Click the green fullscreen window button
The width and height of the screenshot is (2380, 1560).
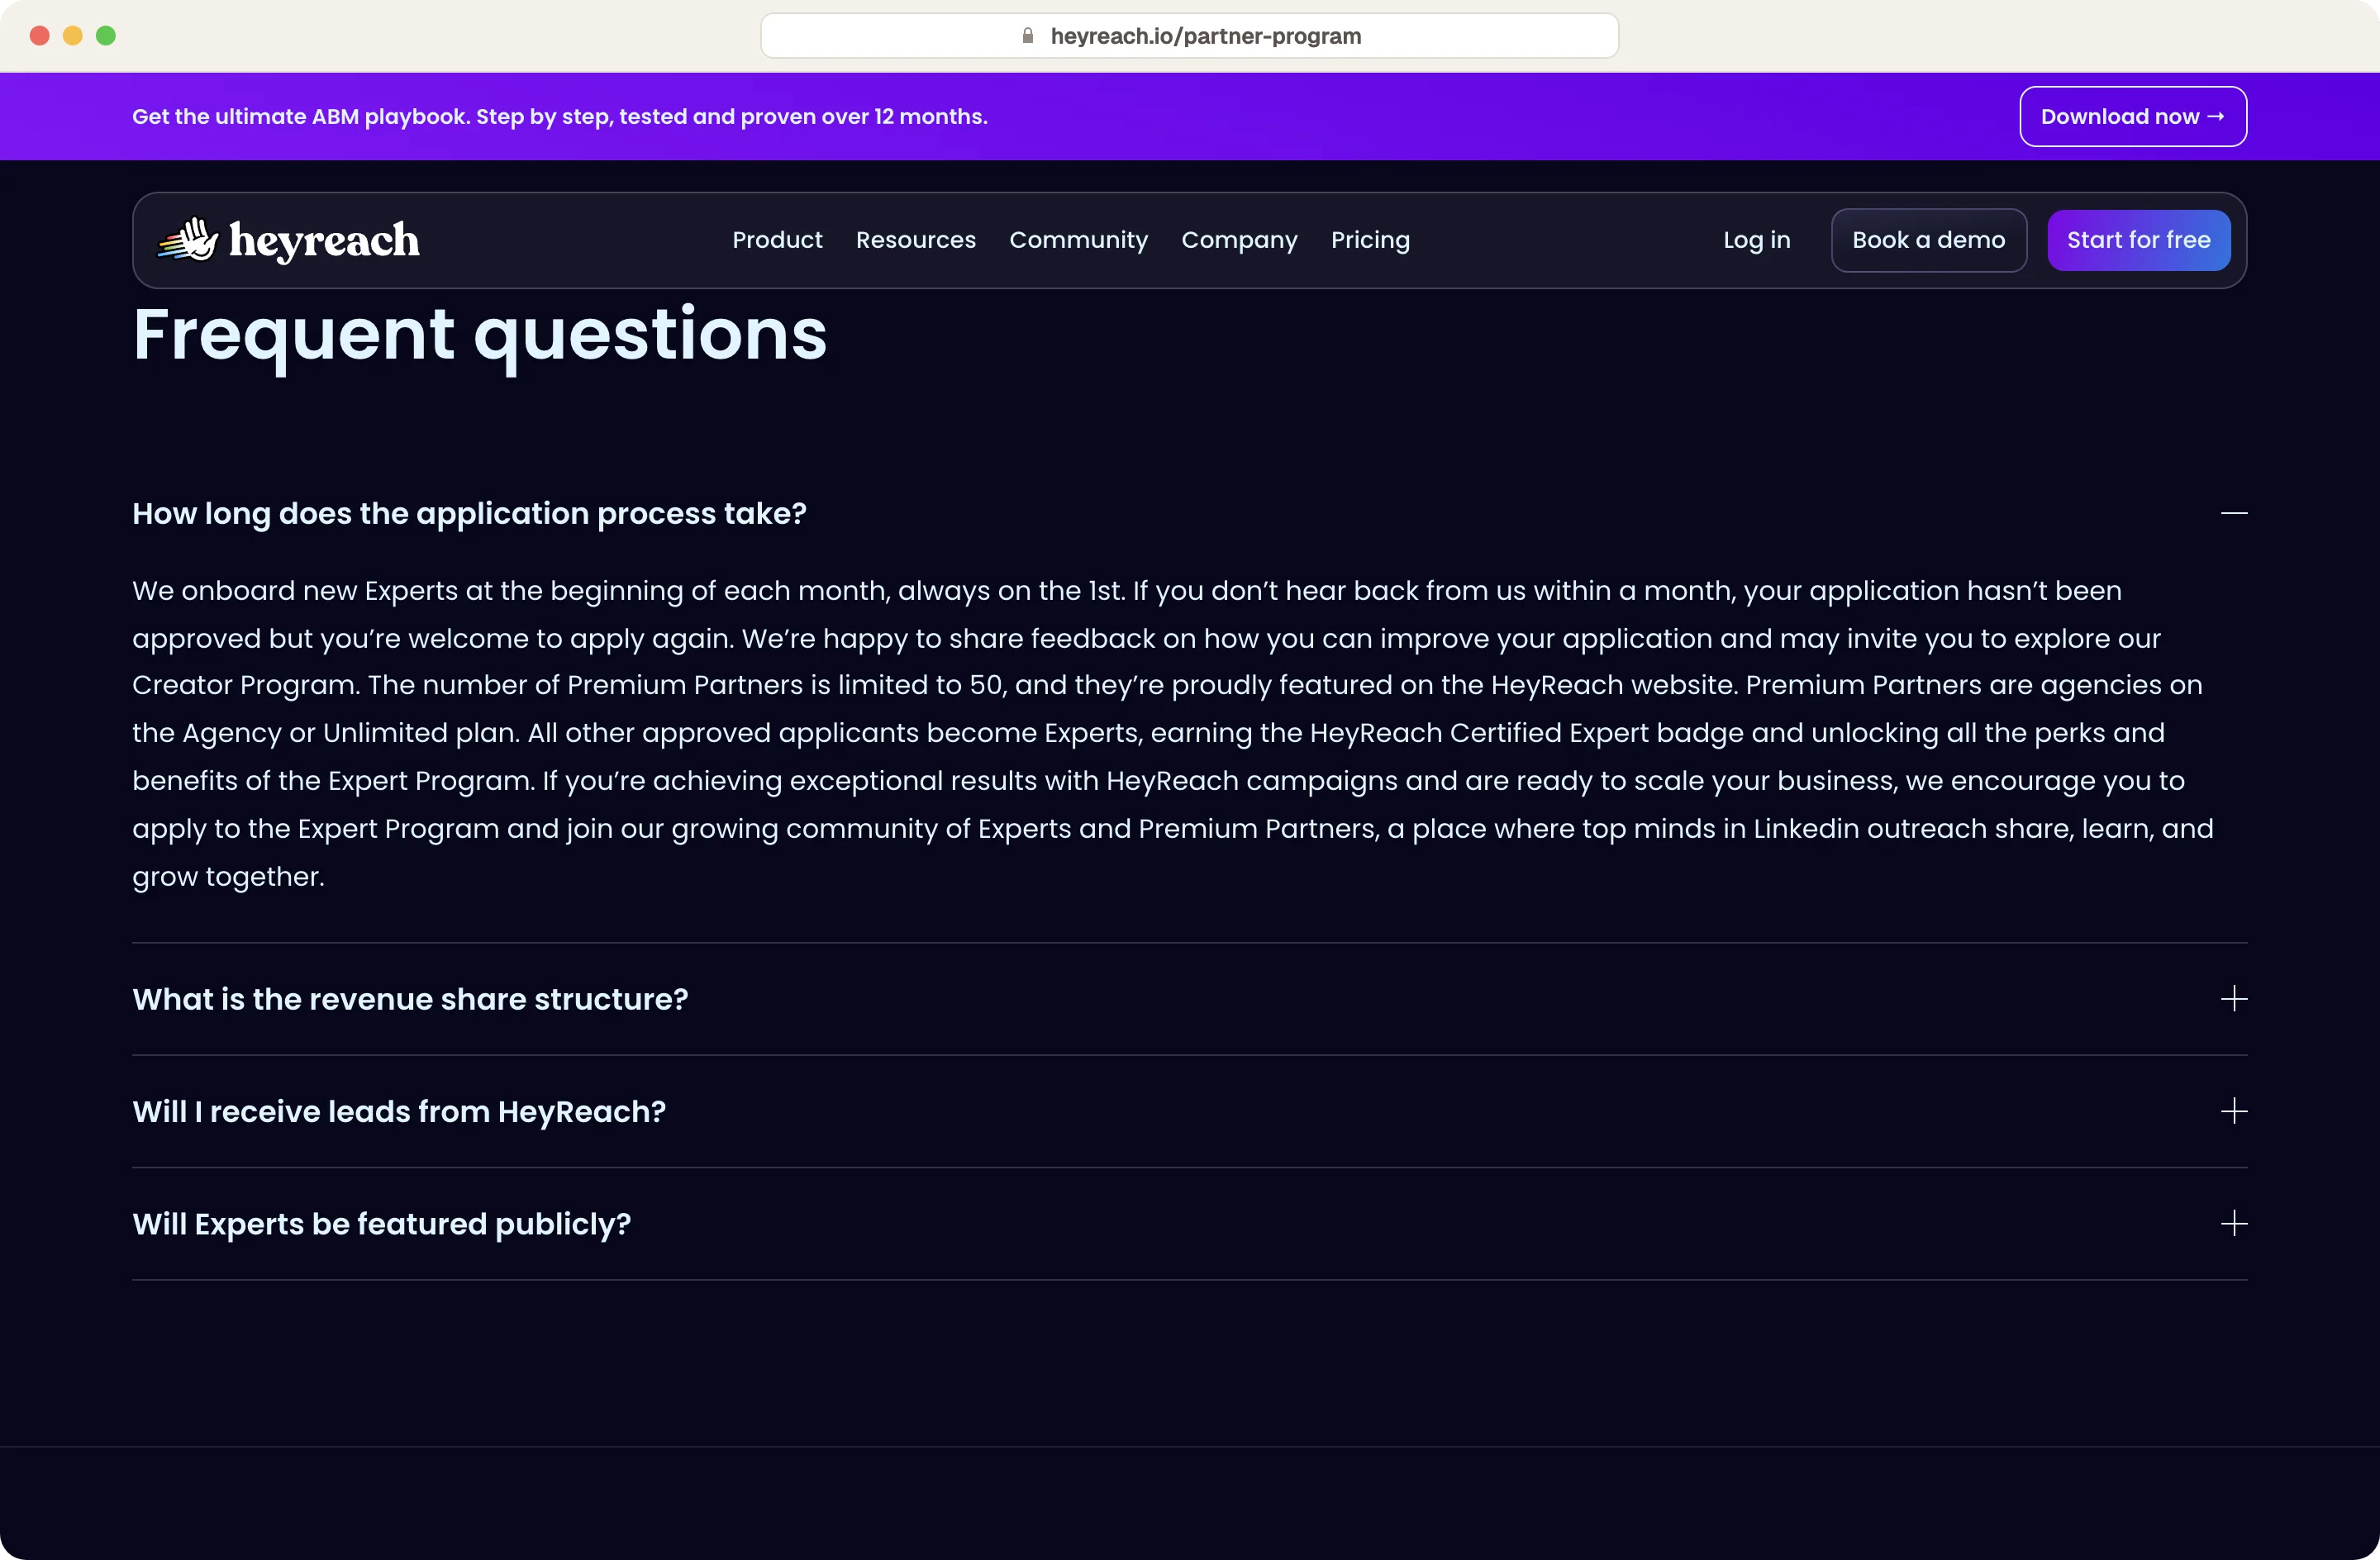tap(106, 36)
